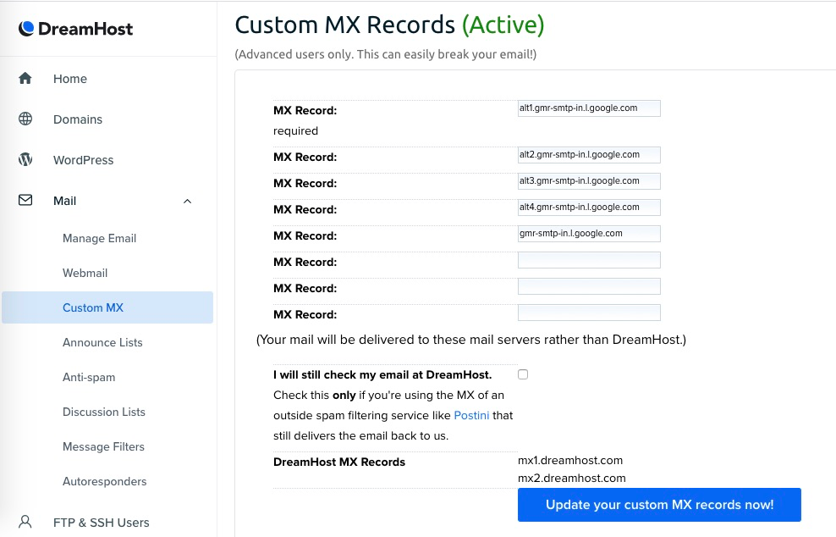Viewport: 836px width, 537px height.
Task: Click the FTP & SSH Users person icon
Action: pyautogui.click(x=25, y=522)
